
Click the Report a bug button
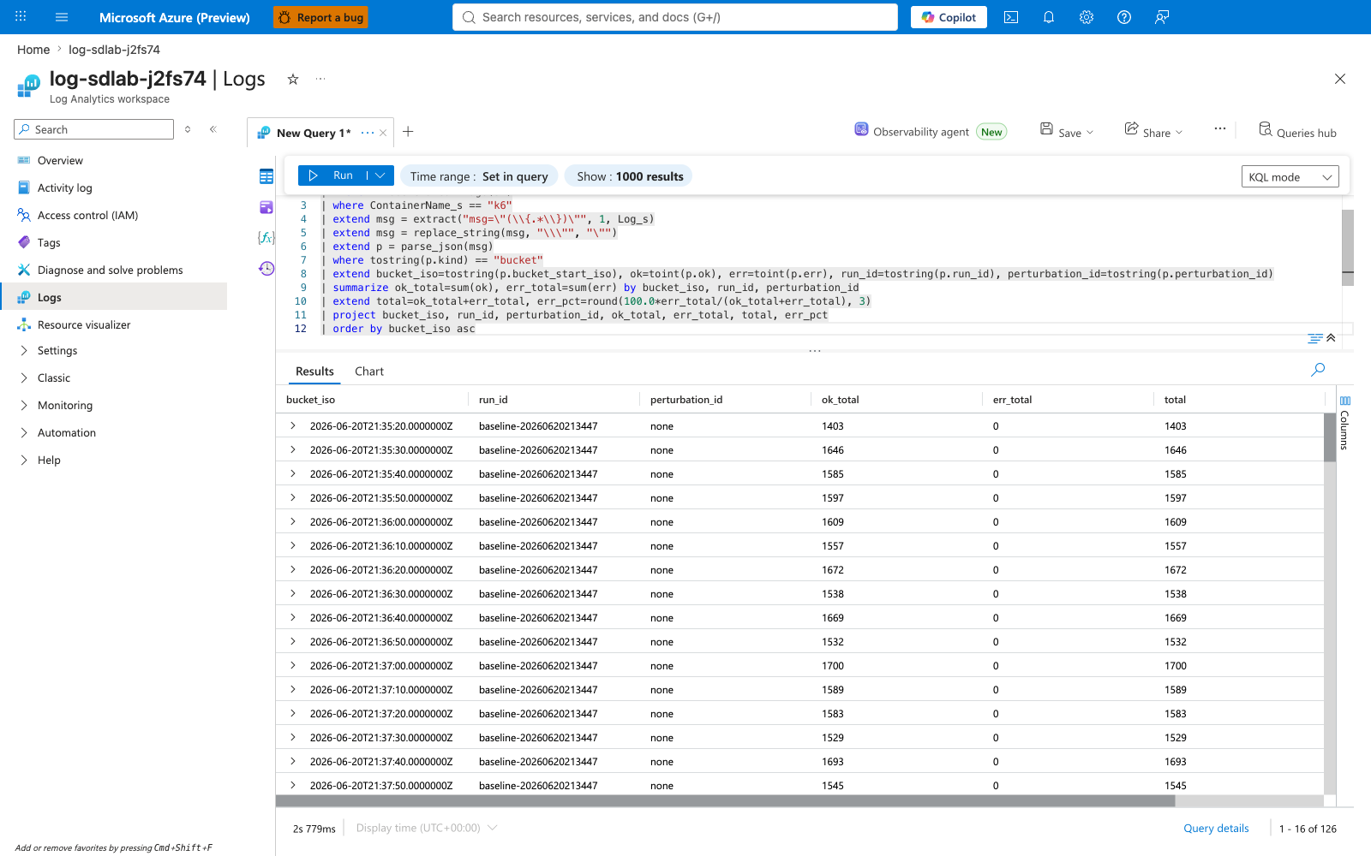pos(320,17)
